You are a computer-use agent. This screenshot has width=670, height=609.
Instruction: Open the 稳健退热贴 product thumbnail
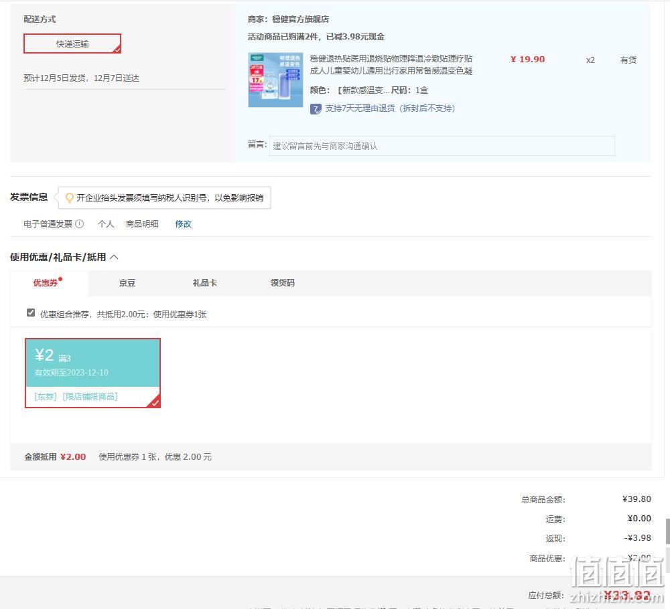click(275, 80)
